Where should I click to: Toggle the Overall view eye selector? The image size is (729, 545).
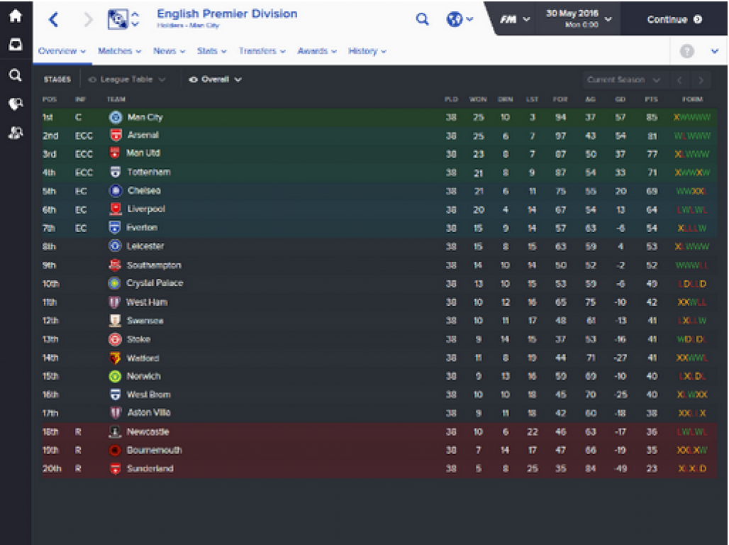(215, 79)
